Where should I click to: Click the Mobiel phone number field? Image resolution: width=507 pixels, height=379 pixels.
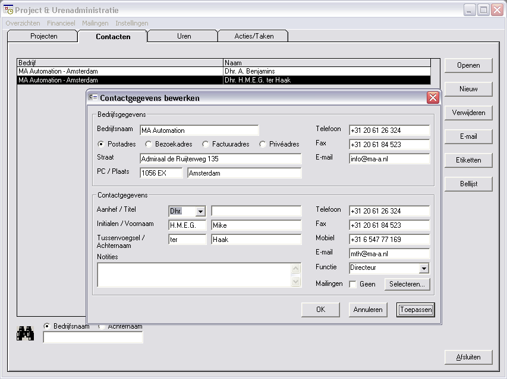click(x=389, y=240)
